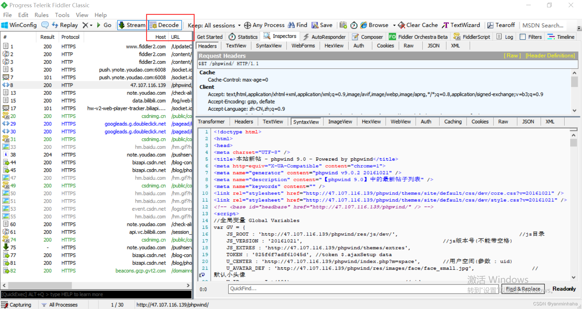Click the QuickExec command box
Screen dimensions: 582x309
point(96,294)
